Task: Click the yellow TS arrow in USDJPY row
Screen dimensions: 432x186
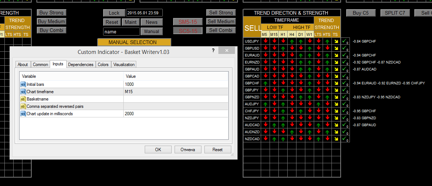Action: click(x=336, y=41)
